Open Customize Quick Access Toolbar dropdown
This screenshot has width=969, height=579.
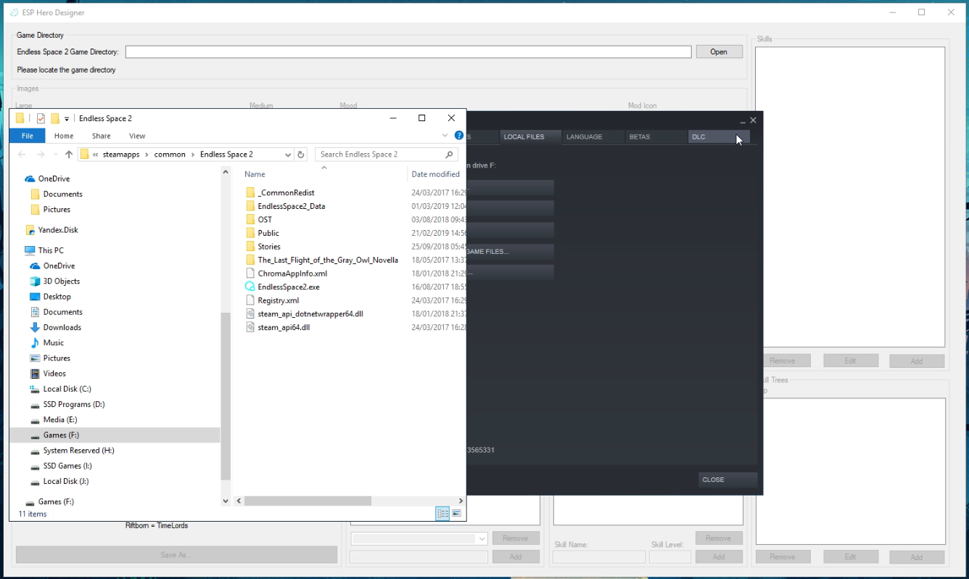(x=67, y=118)
